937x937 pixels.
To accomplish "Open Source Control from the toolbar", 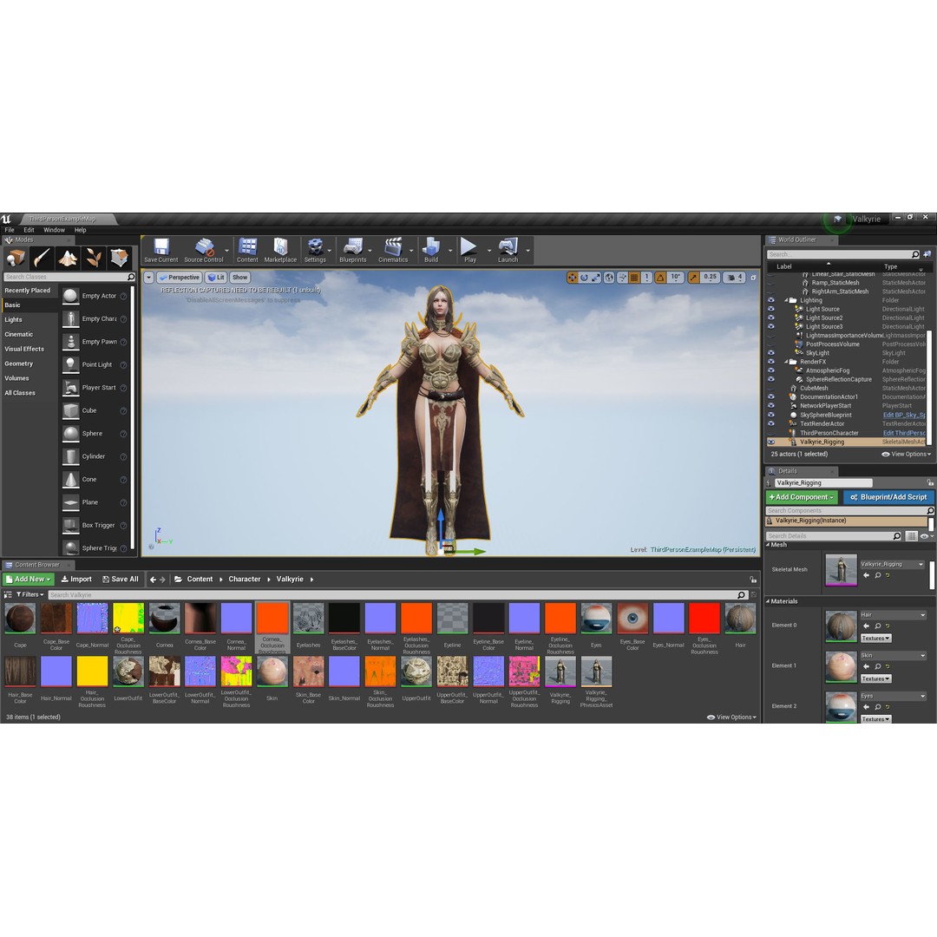I will pyautogui.click(x=204, y=251).
